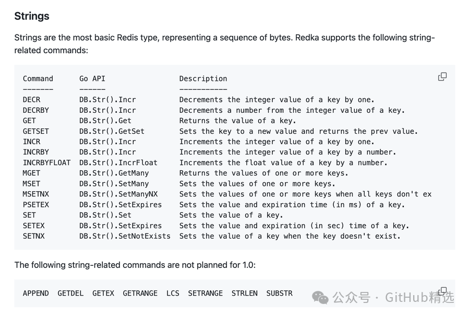This screenshot has width=469, height=316.
Task: Select the SUBSTR command text
Action: (279, 293)
